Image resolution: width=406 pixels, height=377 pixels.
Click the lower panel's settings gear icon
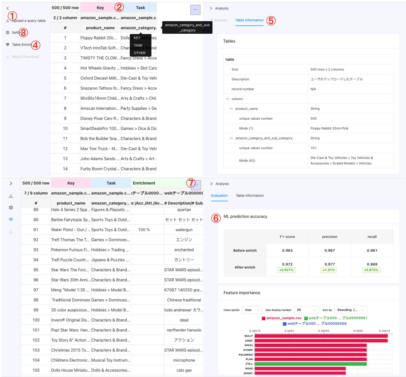(11, 208)
